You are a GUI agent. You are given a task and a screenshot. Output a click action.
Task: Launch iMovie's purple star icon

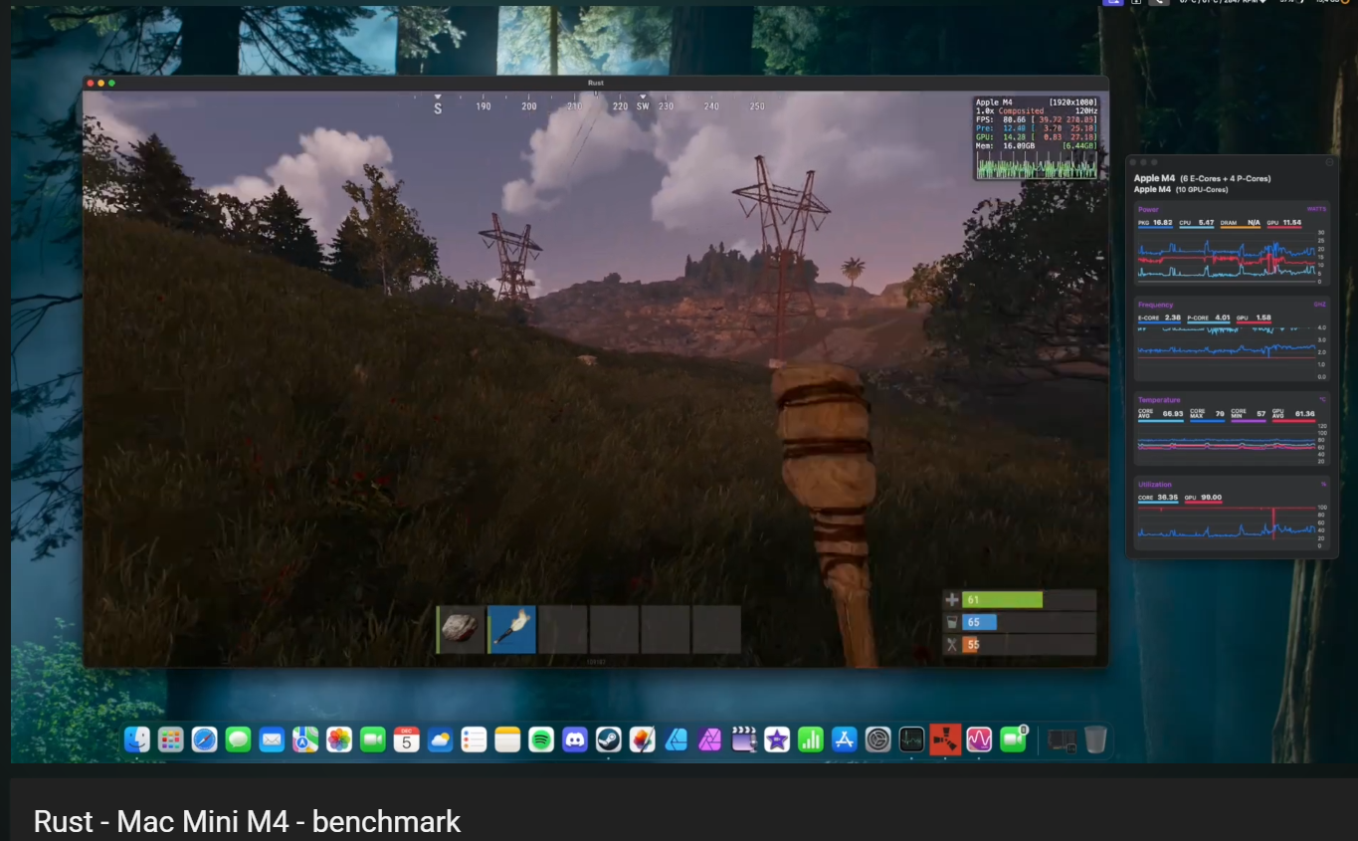[x=777, y=739]
